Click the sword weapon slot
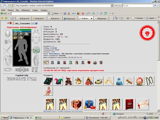Screen dimensions: 160x120 8,49
